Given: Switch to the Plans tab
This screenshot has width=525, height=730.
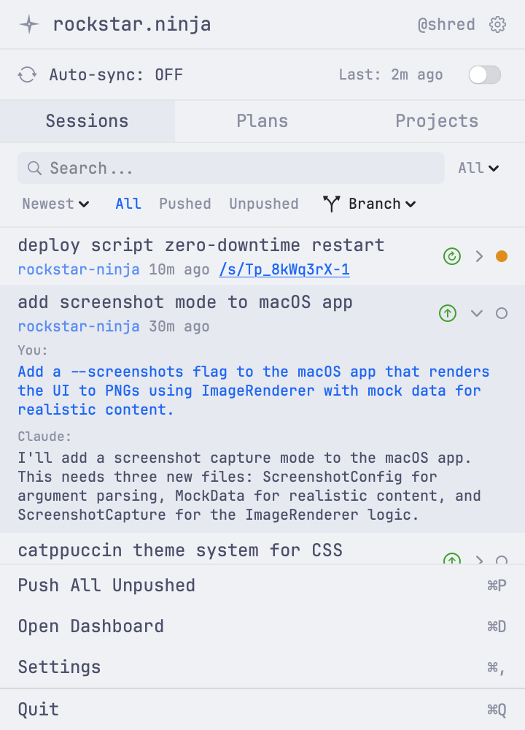Looking at the screenshot, I should (262, 120).
